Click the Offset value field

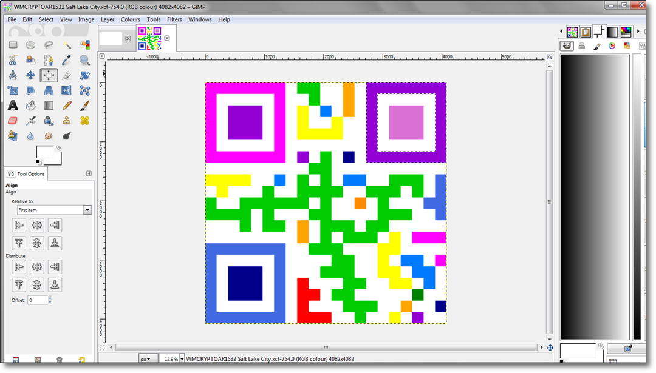coord(38,300)
